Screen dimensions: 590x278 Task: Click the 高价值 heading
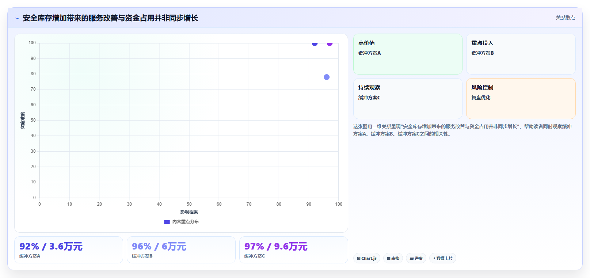[366, 43]
